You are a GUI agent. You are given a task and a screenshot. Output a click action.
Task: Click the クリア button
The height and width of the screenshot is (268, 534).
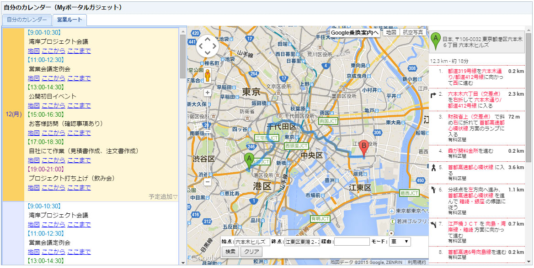pyautogui.click(x=251, y=252)
